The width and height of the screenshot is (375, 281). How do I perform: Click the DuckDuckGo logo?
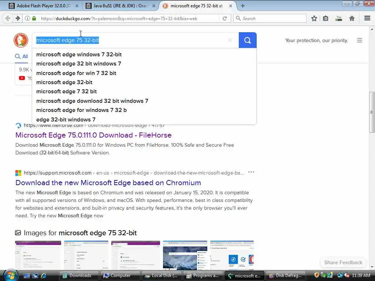pyautogui.click(x=21, y=40)
